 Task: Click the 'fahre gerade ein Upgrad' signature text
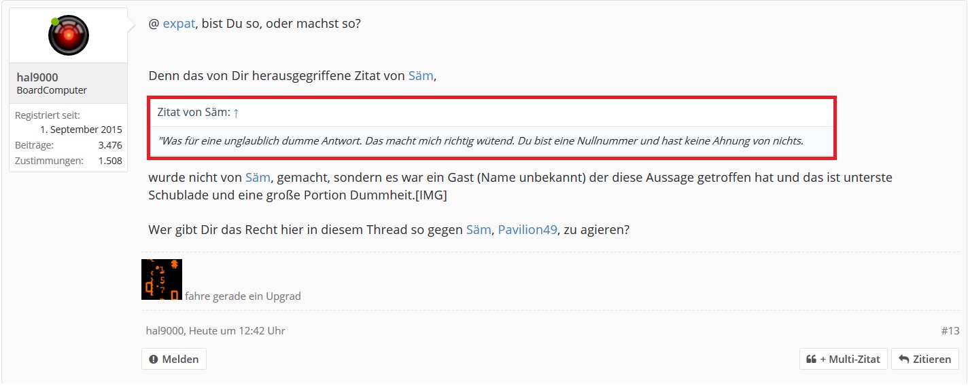tap(243, 296)
